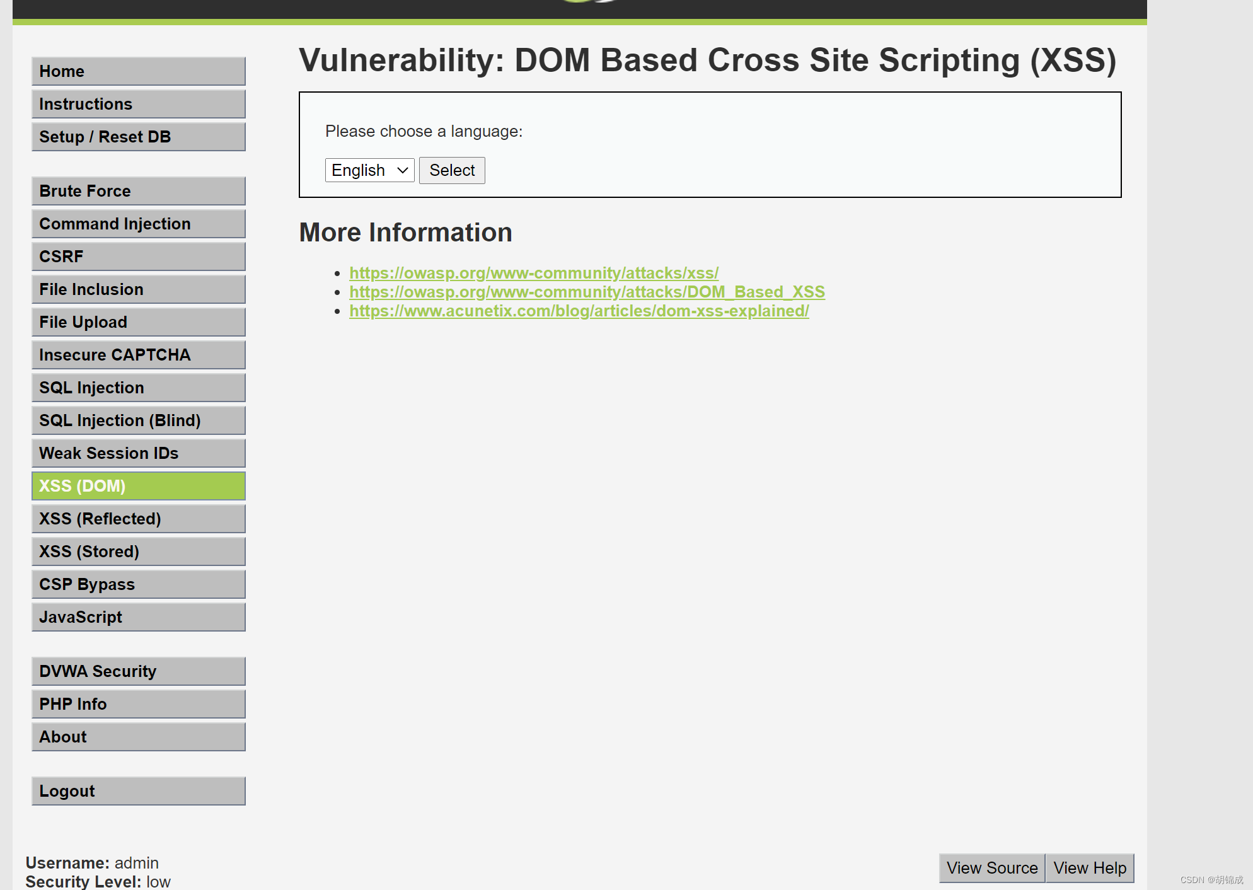
Task: Open the CSRF vulnerability page
Action: [139, 257]
